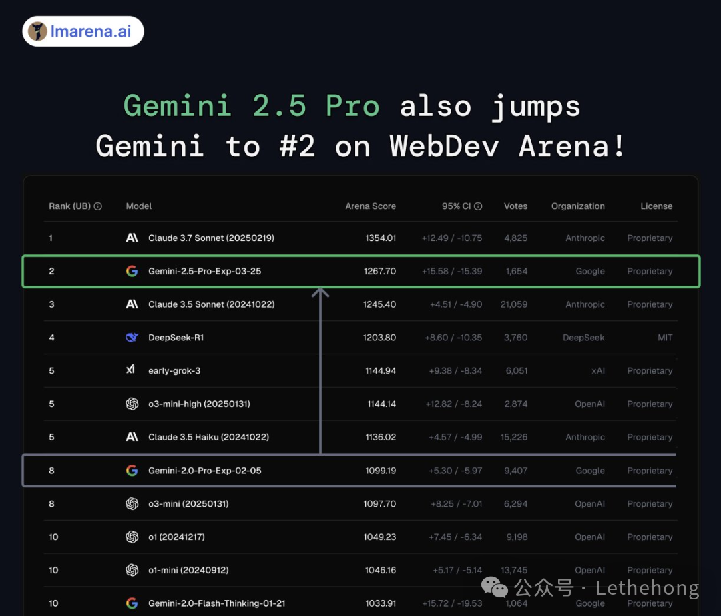Click the arena score 1136.02
Screen dimensions: 721x616
[381, 437]
